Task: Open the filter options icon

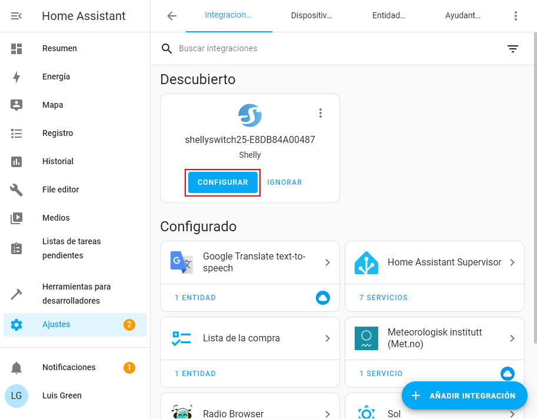Action: 513,49
